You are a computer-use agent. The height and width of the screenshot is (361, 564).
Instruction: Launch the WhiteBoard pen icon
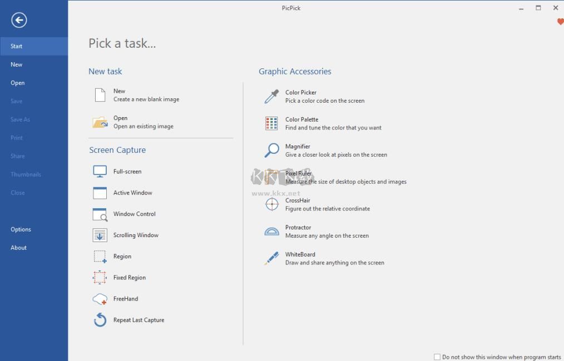[271, 258]
